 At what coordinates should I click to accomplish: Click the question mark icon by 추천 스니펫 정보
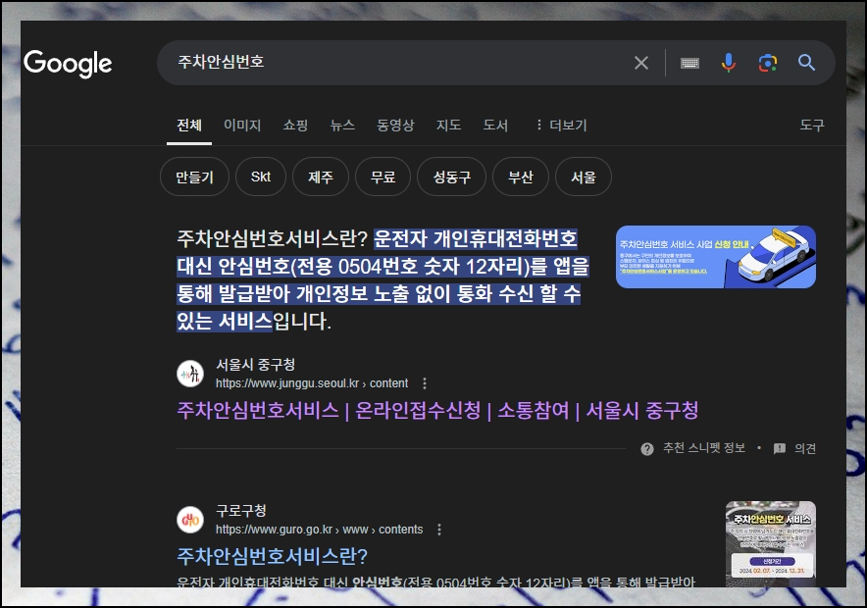point(647,449)
